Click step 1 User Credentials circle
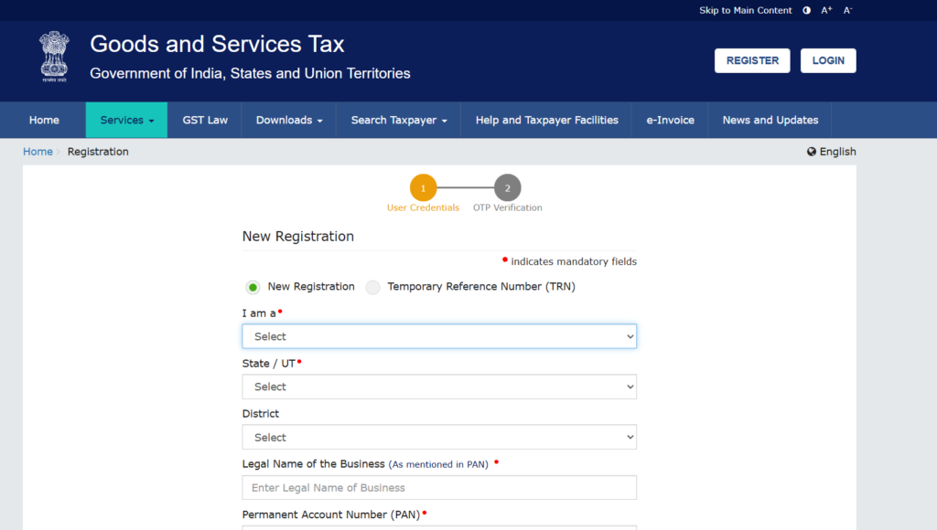The width and height of the screenshot is (937, 530). click(423, 187)
